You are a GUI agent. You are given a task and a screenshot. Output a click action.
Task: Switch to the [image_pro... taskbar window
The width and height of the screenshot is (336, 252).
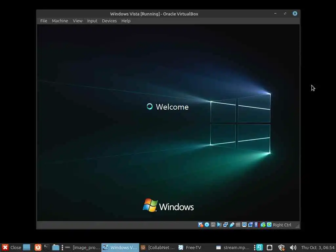coord(82,247)
